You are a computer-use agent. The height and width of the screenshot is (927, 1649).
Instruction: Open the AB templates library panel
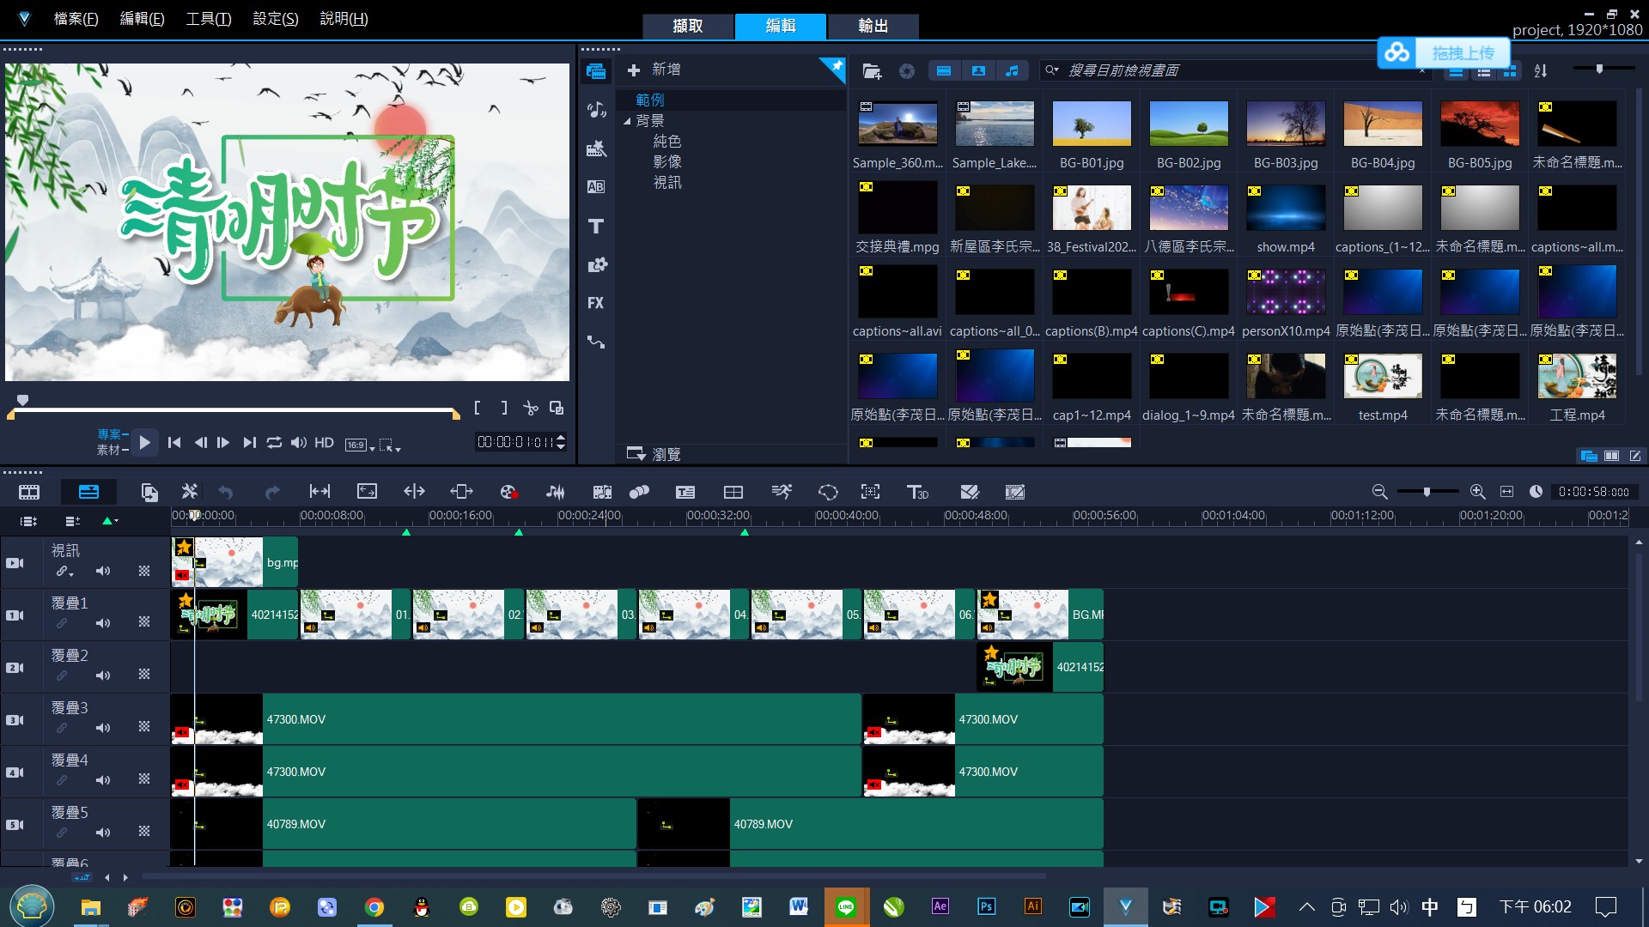pos(596,187)
